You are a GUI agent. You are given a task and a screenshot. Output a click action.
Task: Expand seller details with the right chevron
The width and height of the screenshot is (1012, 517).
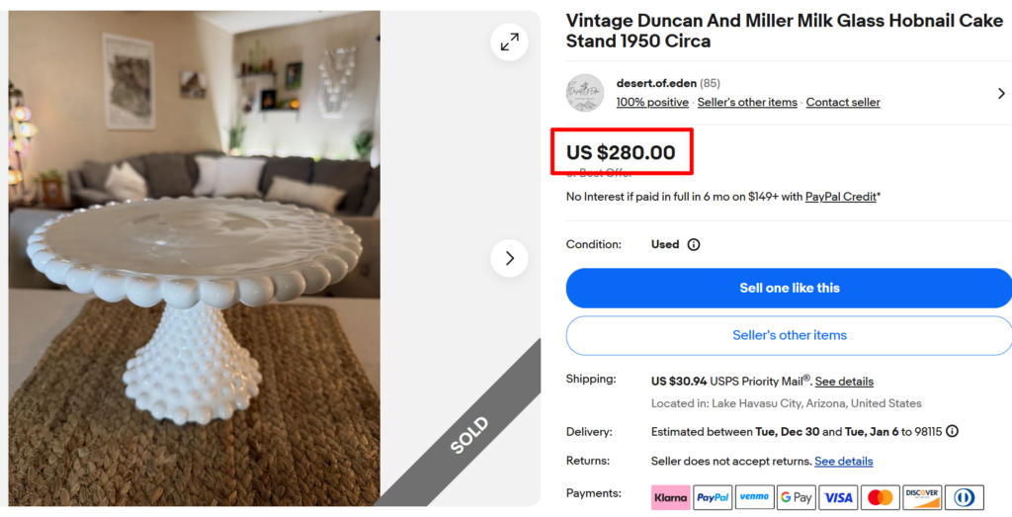1001,94
